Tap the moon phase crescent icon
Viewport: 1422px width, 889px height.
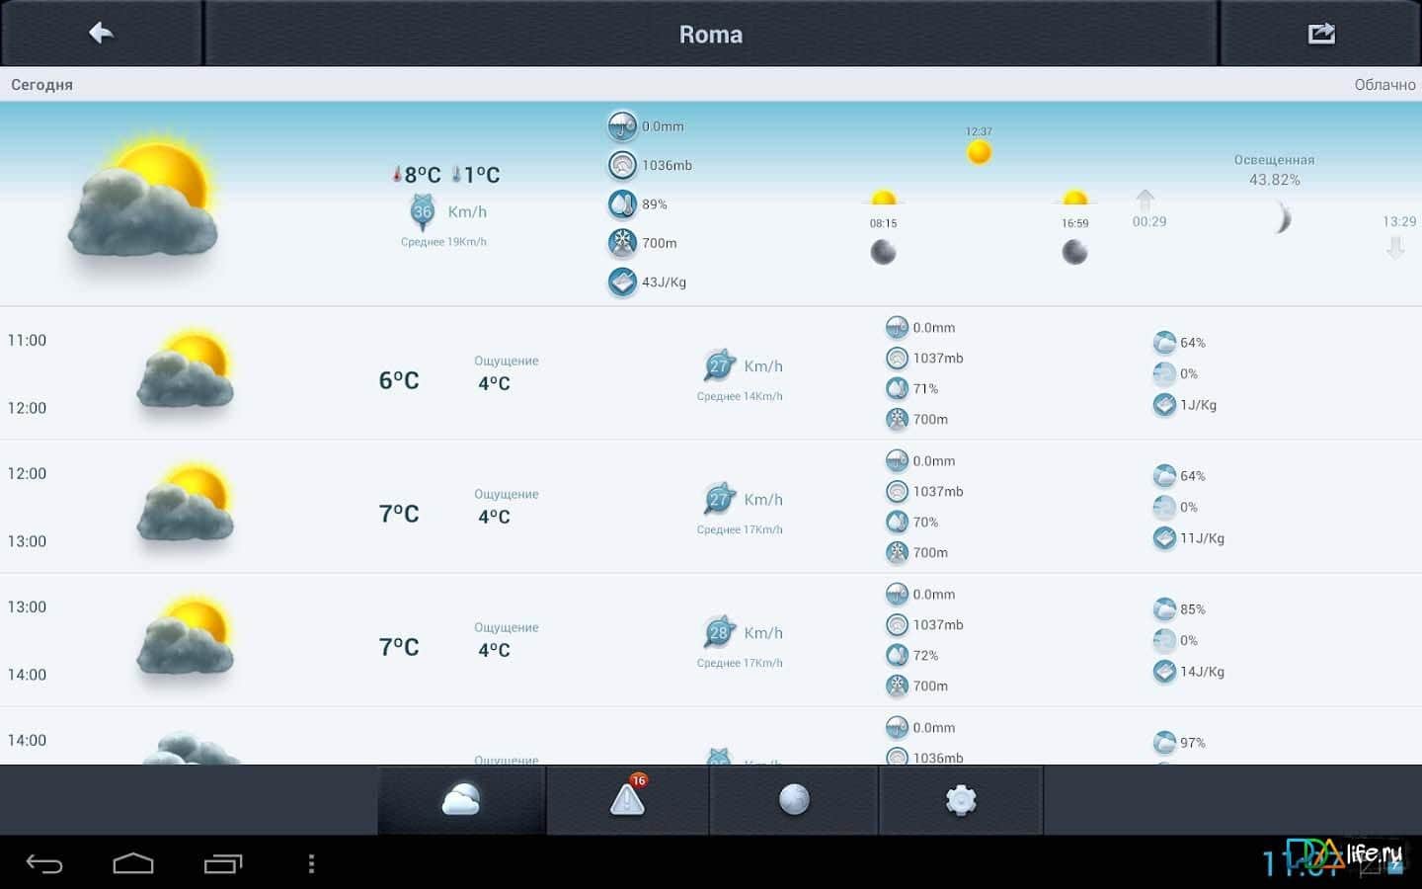point(1281,217)
